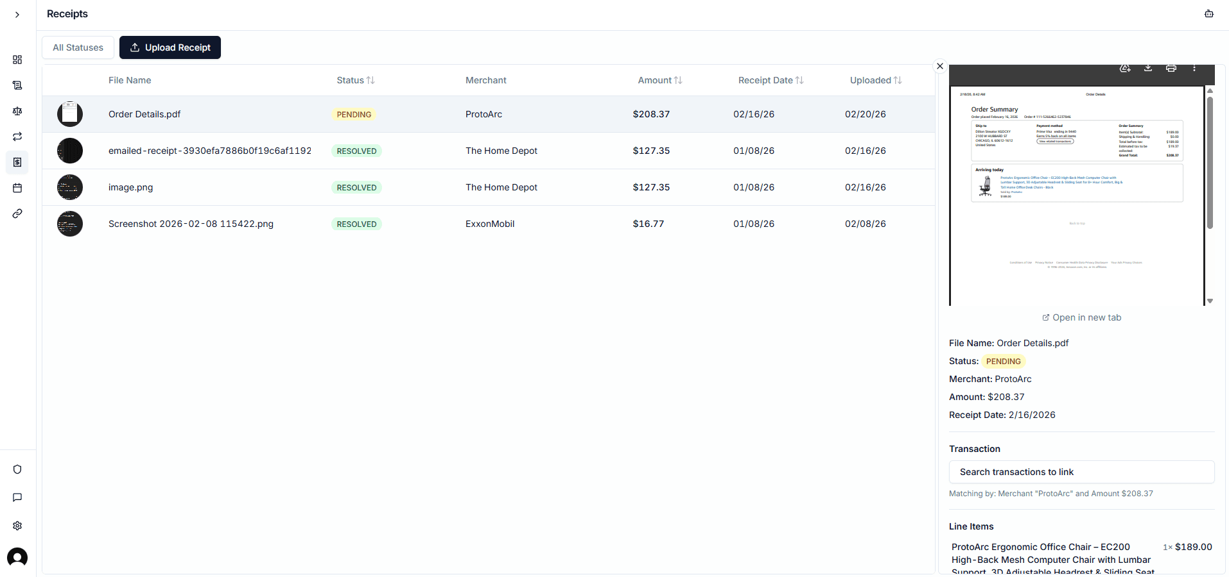Download the receipt from the preview toolbar
This screenshot has width=1229, height=577.
[1148, 68]
